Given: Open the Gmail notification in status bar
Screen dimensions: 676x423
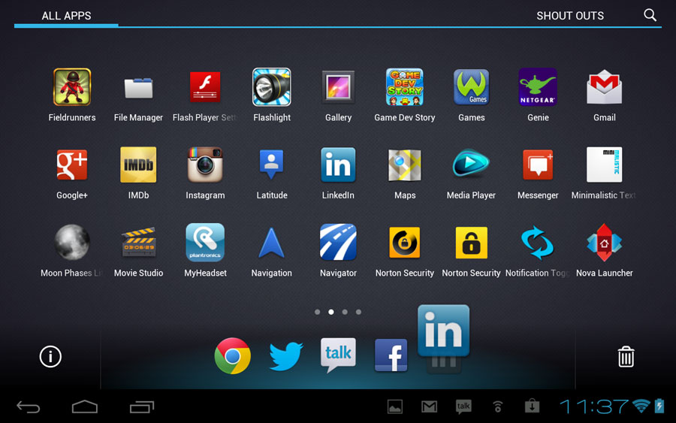Looking at the screenshot, I should tap(429, 406).
